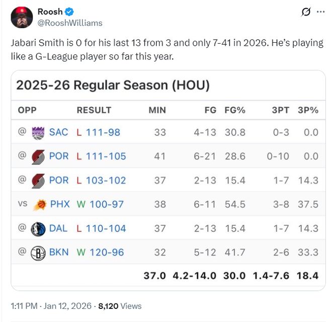Click Roosh's profile avatar
Viewport: 332px width, 322px height.
point(21,18)
